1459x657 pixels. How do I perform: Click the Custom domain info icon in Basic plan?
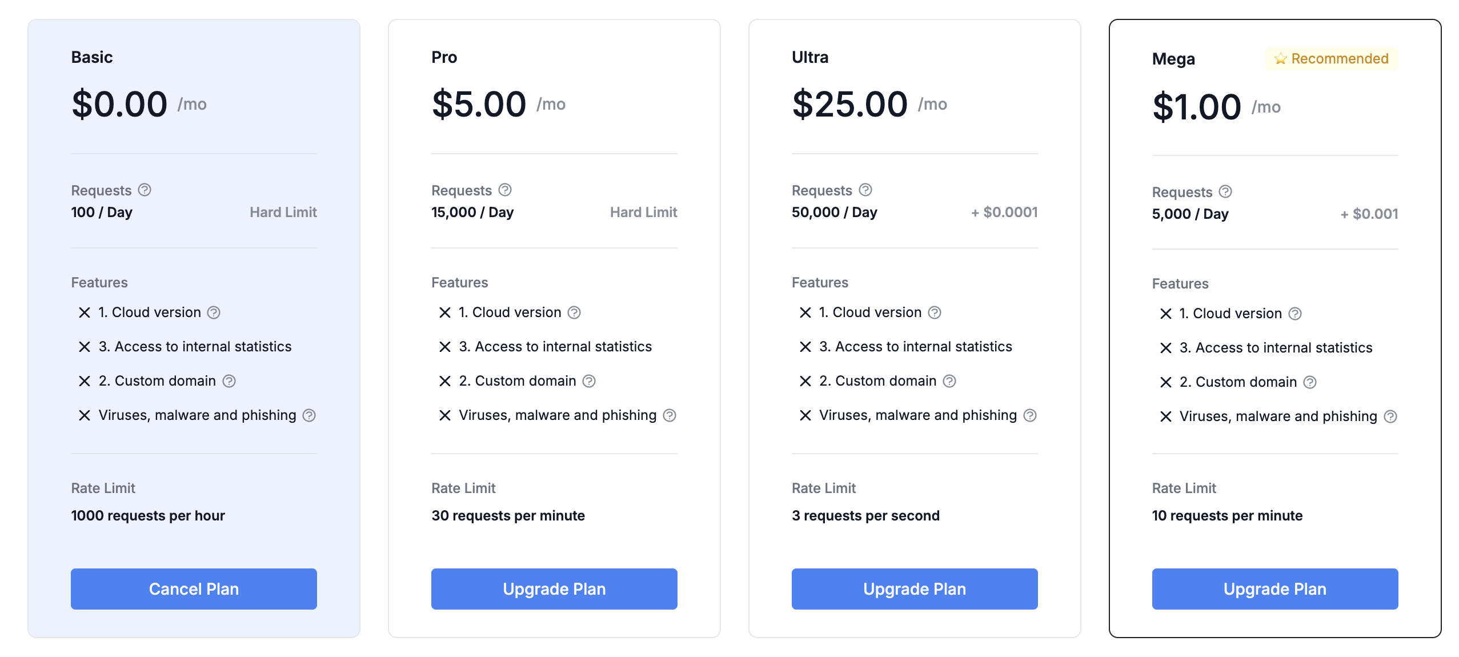(229, 381)
